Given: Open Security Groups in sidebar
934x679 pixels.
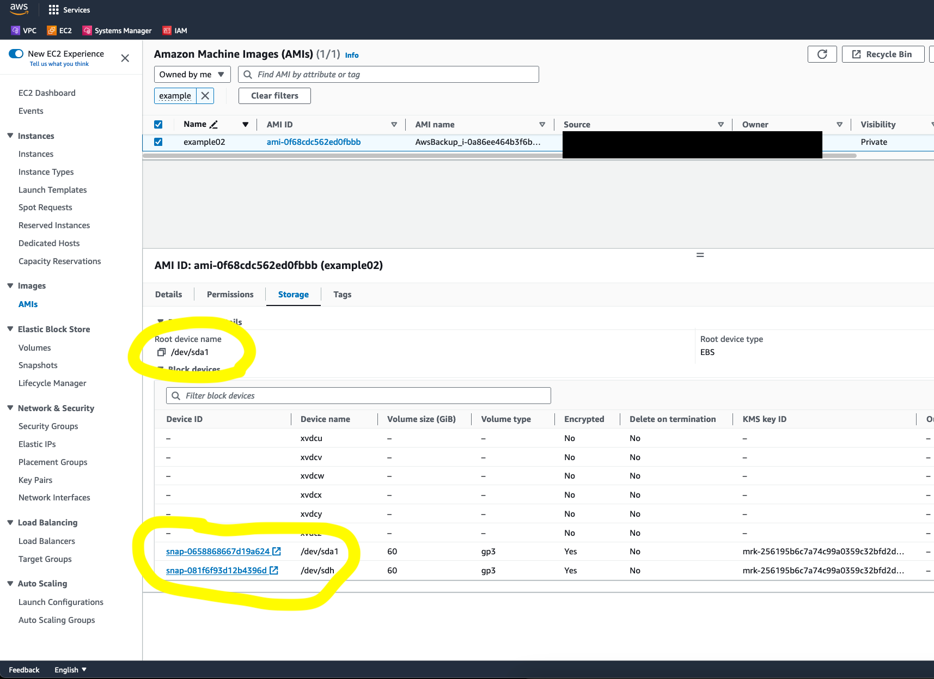Looking at the screenshot, I should (x=48, y=426).
